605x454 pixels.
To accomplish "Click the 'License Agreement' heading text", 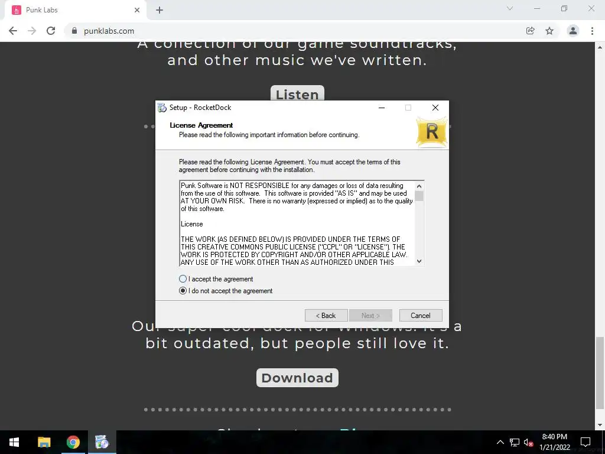I will click(x=201, y=125).
